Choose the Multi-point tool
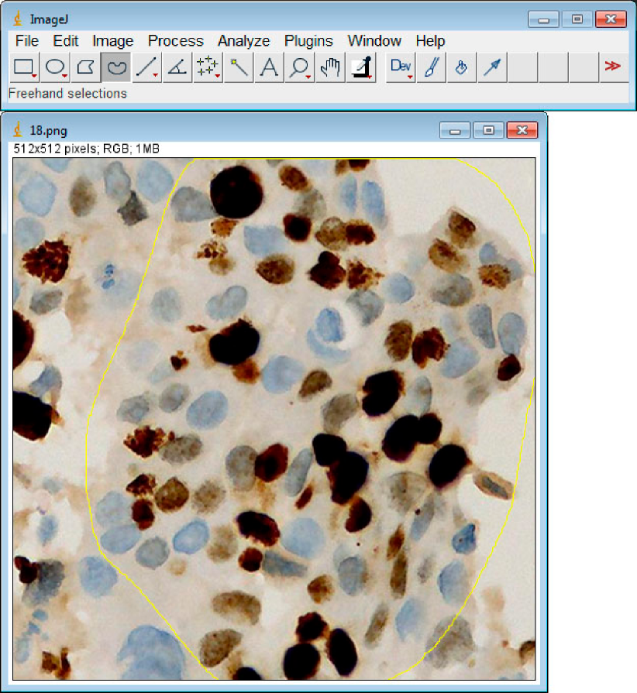This screenshot has height=693, width=637. [208, 68]
